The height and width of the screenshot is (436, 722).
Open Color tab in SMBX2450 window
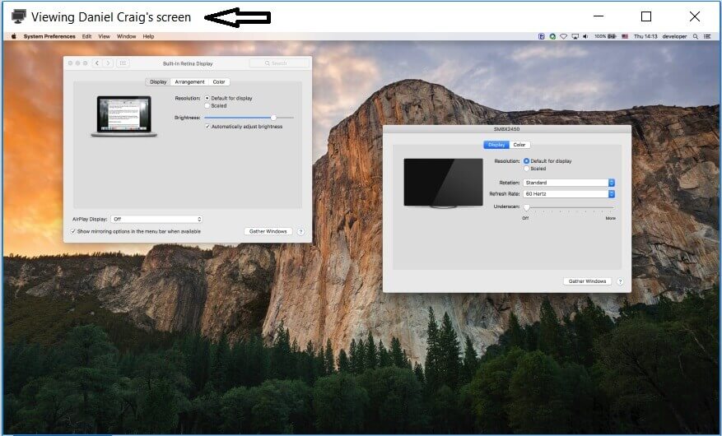click(519, 145)
